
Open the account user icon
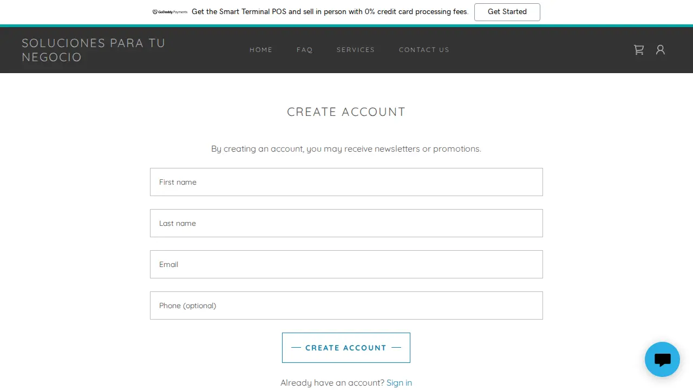coord(661,50)
